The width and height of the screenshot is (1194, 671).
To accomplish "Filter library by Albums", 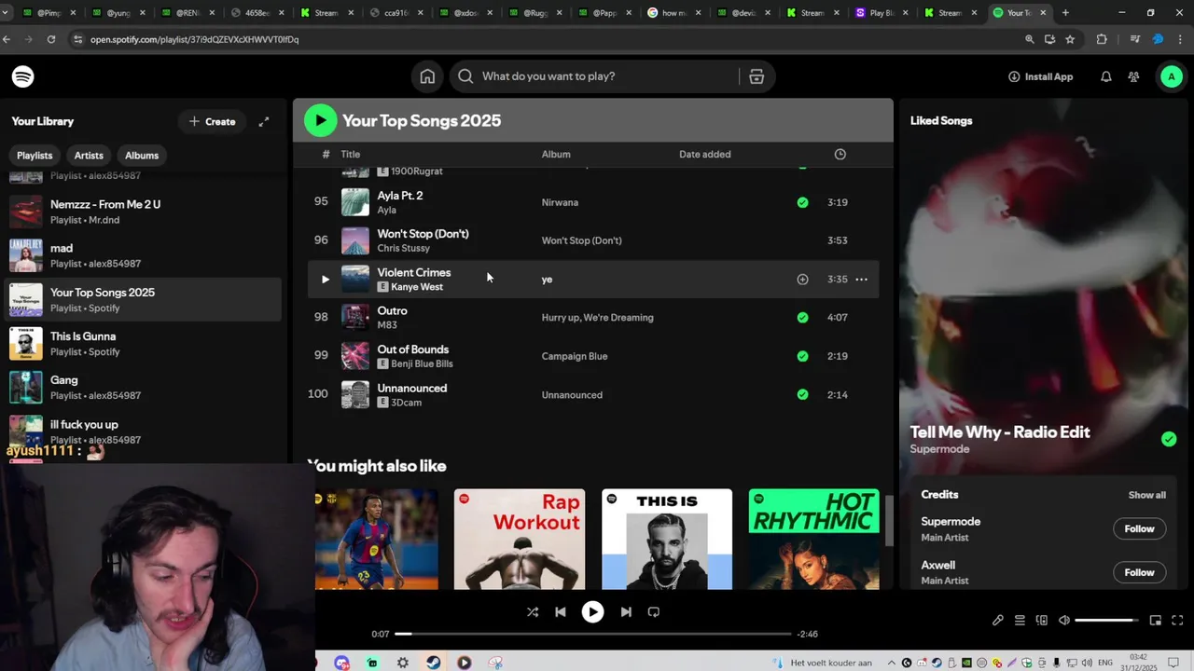I will [x=142, y=156].
